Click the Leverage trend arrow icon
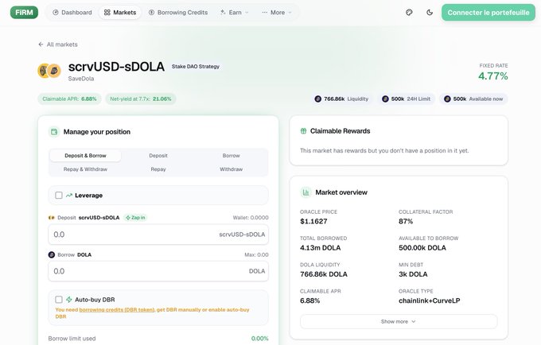This screenshot has height=345, width=541. [x=69, y=196]
